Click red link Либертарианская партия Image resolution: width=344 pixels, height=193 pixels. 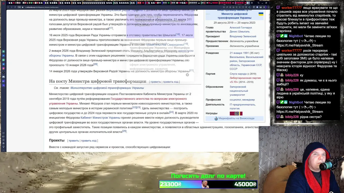pyautogui.click(x=245, y=78)
